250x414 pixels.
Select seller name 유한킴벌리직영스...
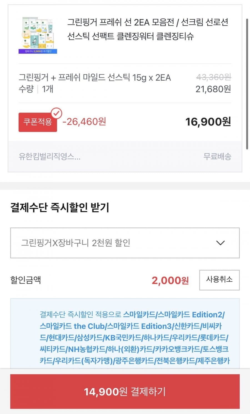pyautogui.click(x=49, y=157)
